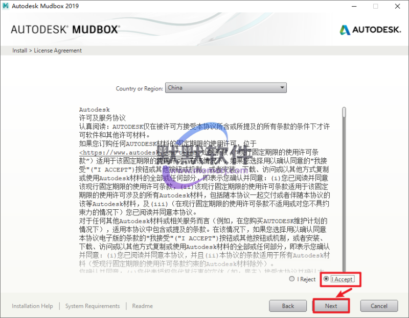Click the license agreement scrollbar thumb
Image resolution: width=409 pixels, height=318 pixels.
pos(344,112)
